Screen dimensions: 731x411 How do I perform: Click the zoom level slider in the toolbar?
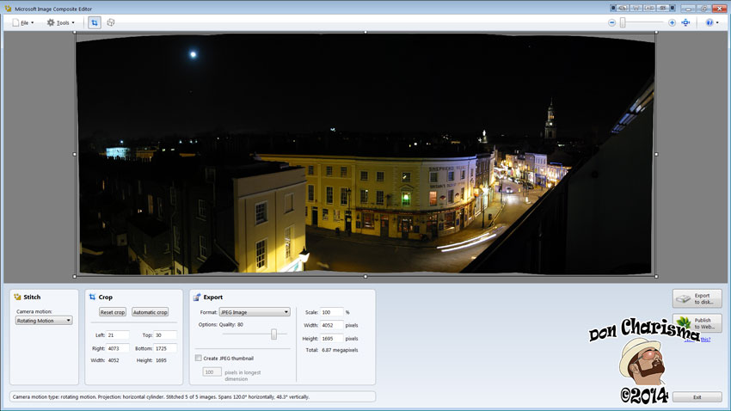tap(623, 22)
